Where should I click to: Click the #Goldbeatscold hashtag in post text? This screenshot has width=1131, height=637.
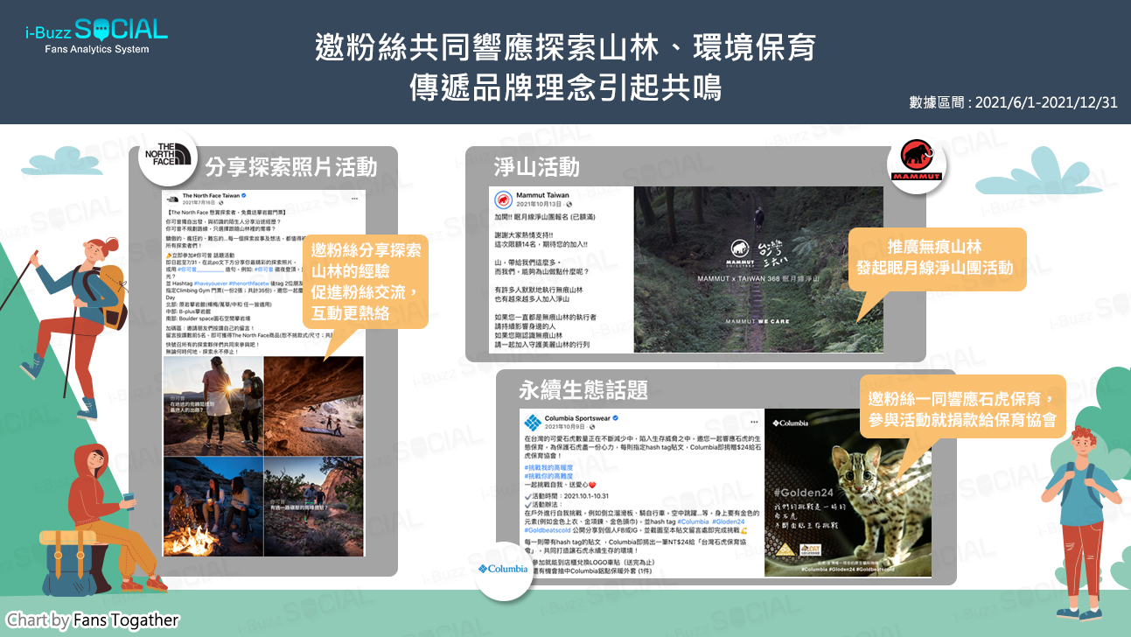548,530
